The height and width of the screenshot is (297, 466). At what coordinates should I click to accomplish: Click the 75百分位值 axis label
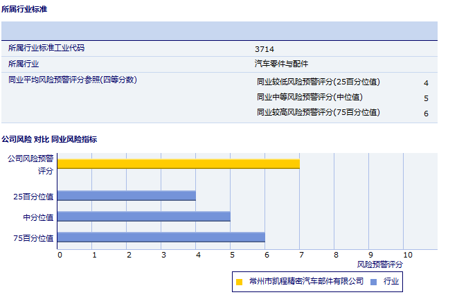[x=33, y=237]
